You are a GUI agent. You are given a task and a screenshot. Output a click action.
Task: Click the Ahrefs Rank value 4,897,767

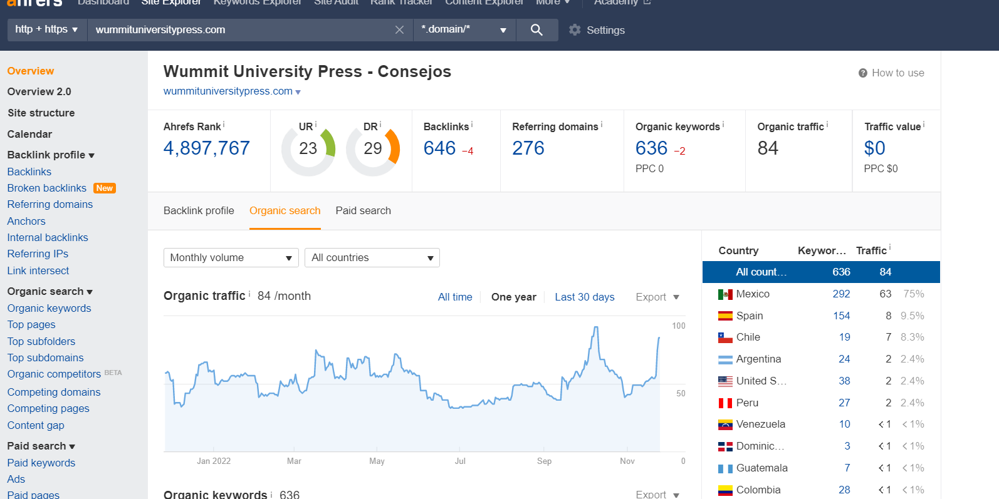[207, 148]
